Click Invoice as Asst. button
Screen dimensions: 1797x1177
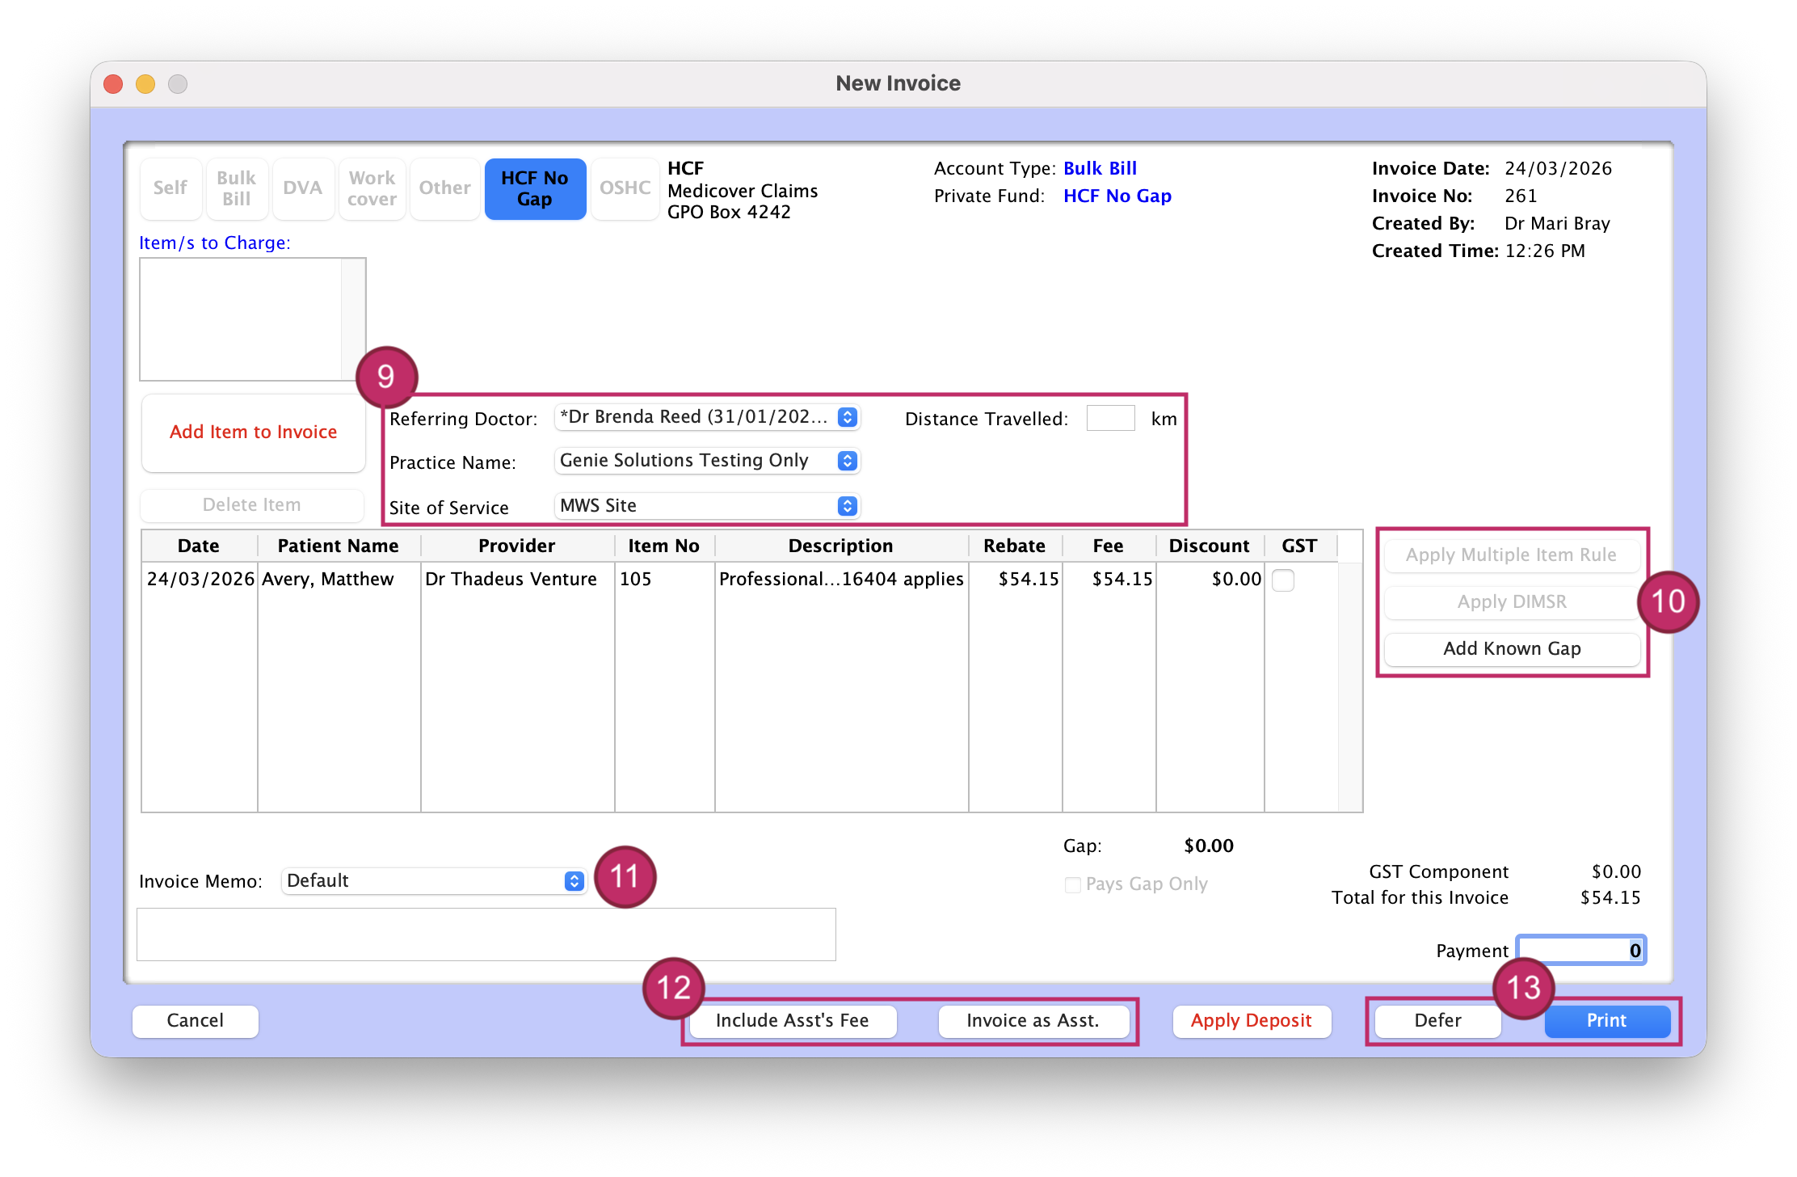1033,1021
